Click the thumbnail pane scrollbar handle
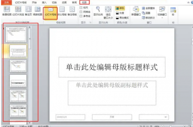This screenshot has width=193, height=127. 30,39
